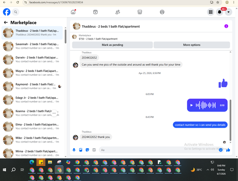
Task: Open File Explorer from taskbar
Action: (50, 162)
